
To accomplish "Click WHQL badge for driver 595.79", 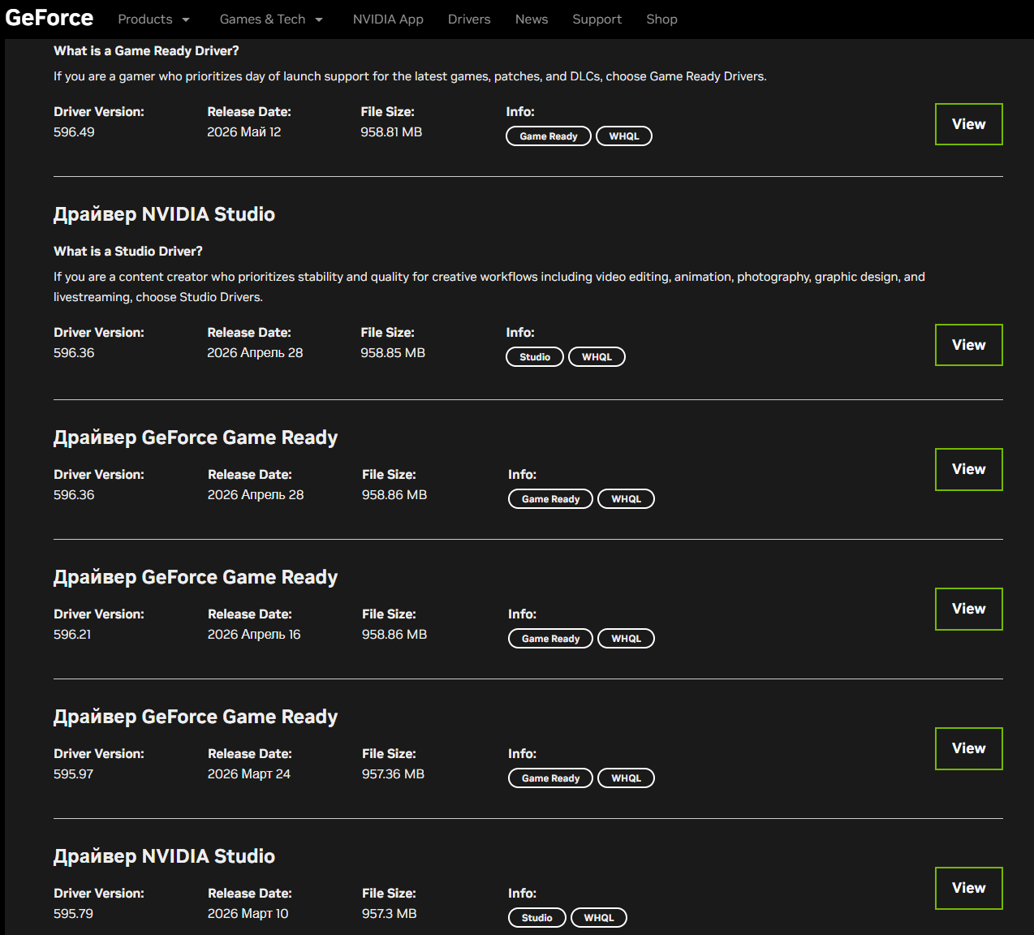I will (x=599, y=918).
